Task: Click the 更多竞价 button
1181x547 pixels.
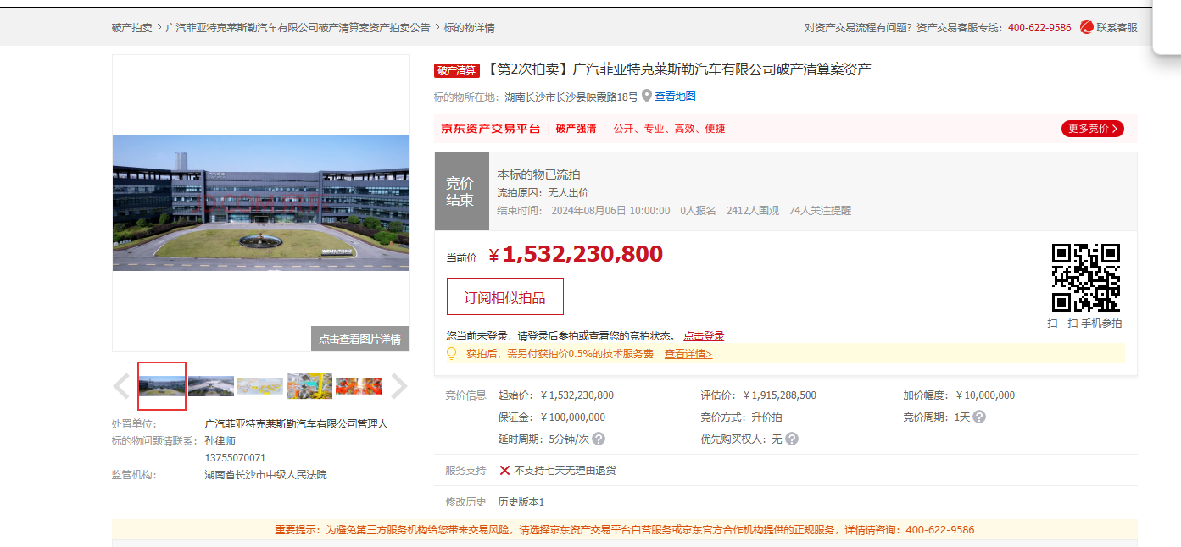Action: 1093,129
